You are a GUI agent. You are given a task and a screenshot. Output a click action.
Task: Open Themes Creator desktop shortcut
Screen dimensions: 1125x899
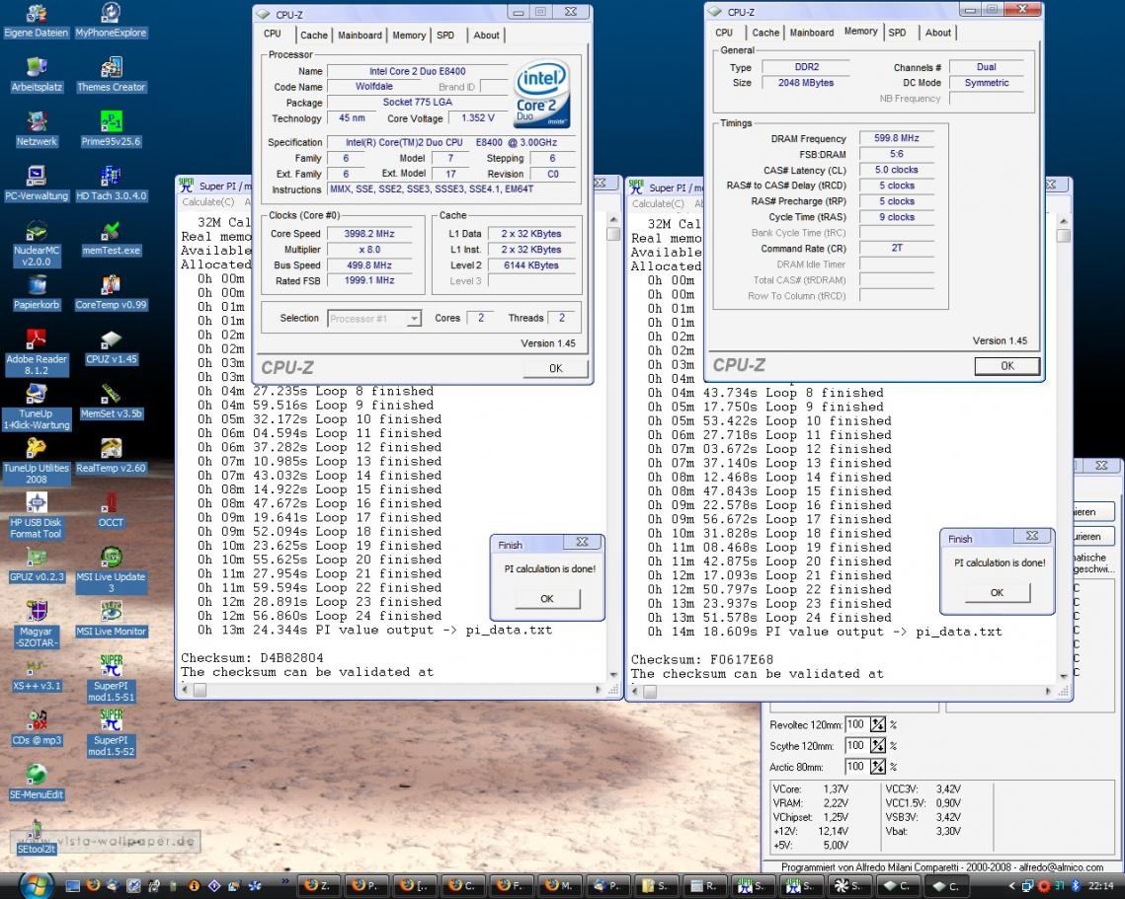112,75
